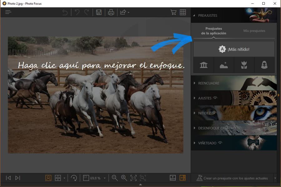This screenshot has height=187, width=281.
Task: Go to next photo
Action: click(x=17, y=178)
